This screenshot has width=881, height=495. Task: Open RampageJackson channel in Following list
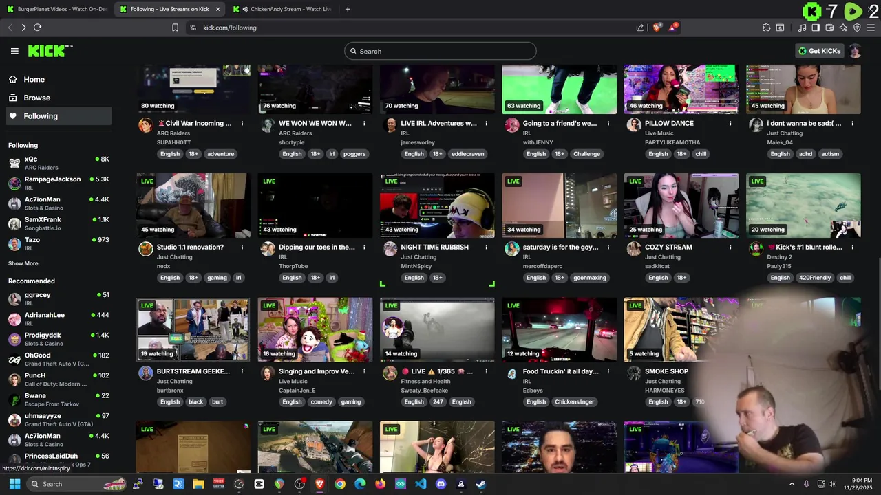[59, 184]
